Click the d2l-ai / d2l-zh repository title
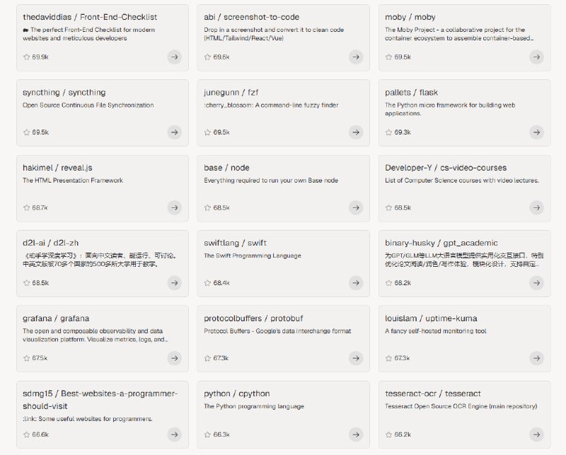566x455 pixels. pos(51,243)
